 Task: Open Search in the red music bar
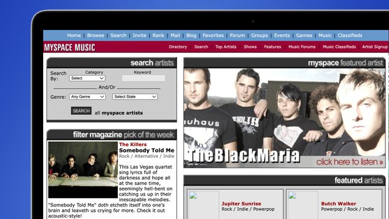point(201,47)
